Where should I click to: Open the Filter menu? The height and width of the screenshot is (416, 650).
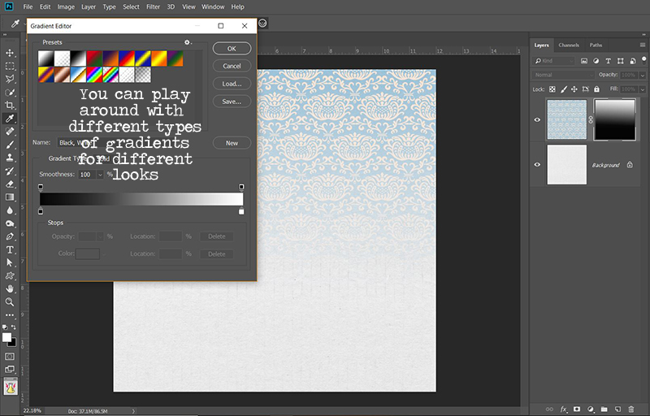(x=153, y=6)
